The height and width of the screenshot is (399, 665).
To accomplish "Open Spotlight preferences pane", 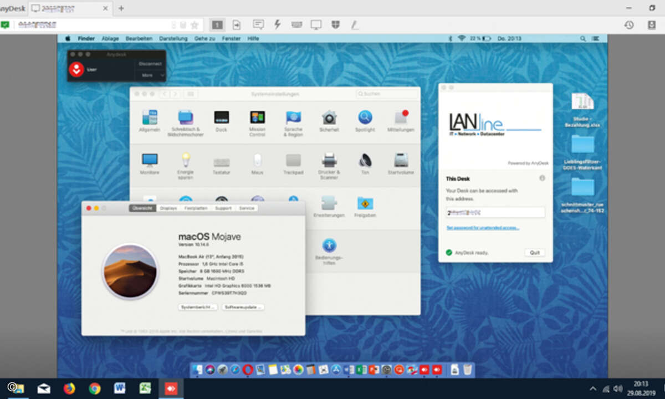I will (x=365, y=121).
